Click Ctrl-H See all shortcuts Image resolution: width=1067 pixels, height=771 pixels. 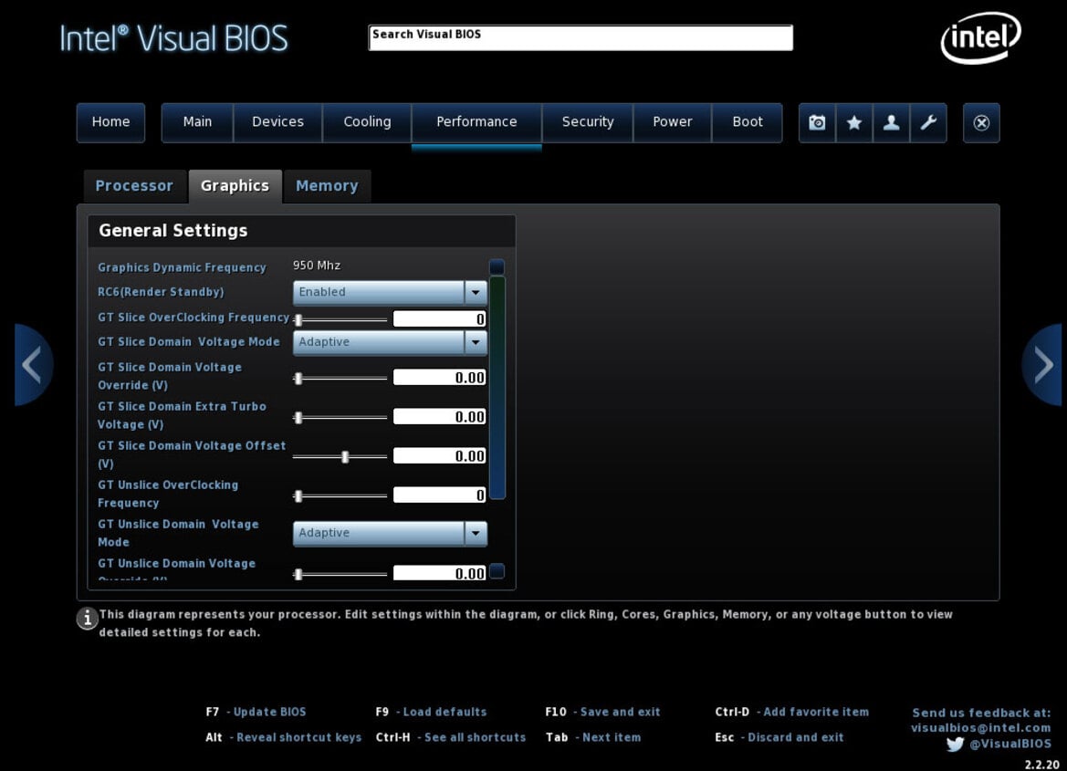tap(451, 737)
